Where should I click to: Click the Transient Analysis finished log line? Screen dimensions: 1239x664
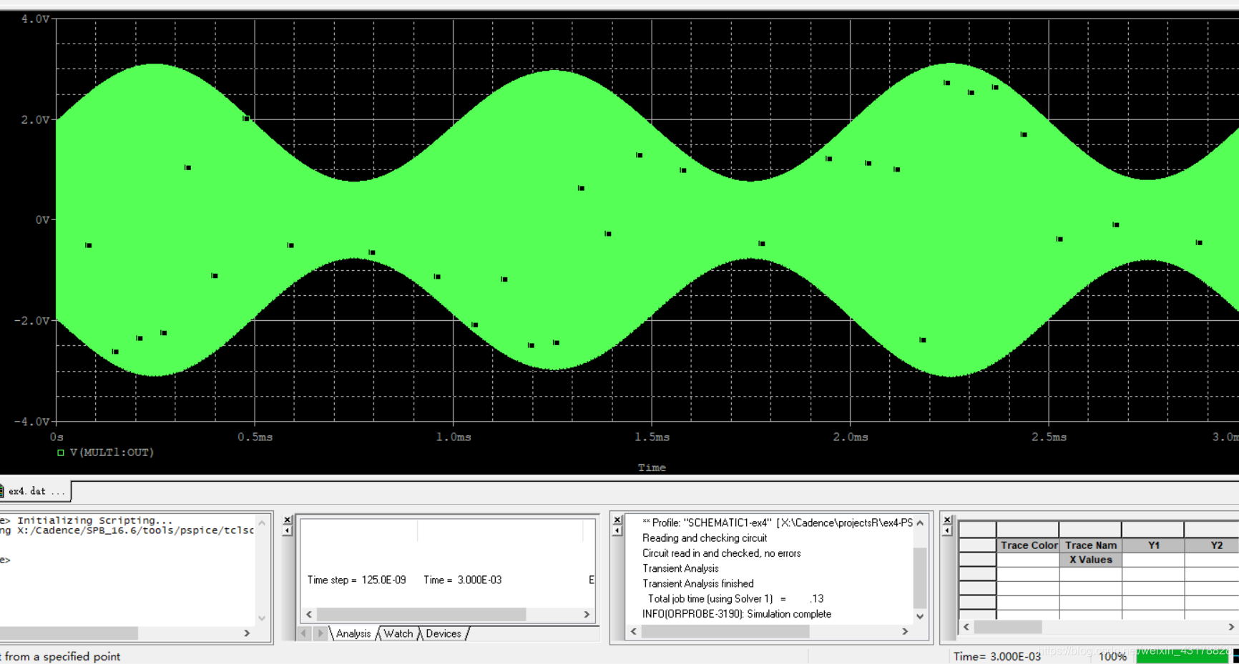pyautogui.click(x=698, y=584)
